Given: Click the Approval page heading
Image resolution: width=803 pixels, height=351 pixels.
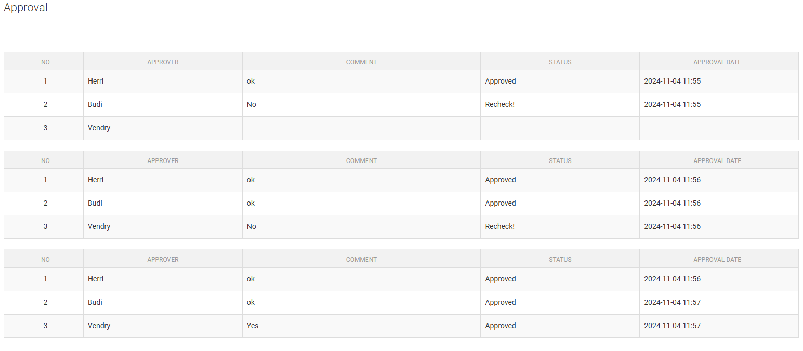Looking at the screenshot, I should click(x=25, y=8).
